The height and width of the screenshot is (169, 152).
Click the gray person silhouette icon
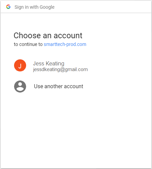(20, 87)
